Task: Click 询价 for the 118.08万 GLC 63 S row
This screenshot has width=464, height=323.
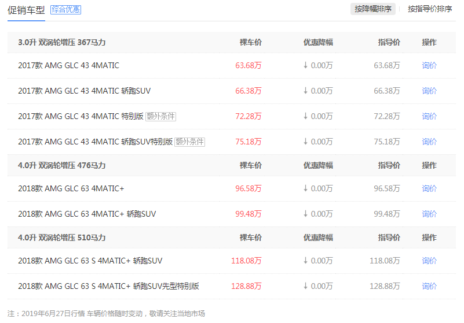Action: [429, 261]
